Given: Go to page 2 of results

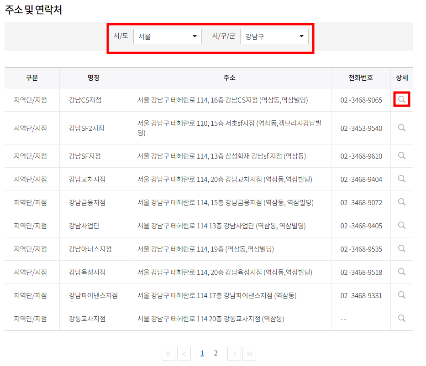Looking at the screenshot, I should [x=216, y=353].
